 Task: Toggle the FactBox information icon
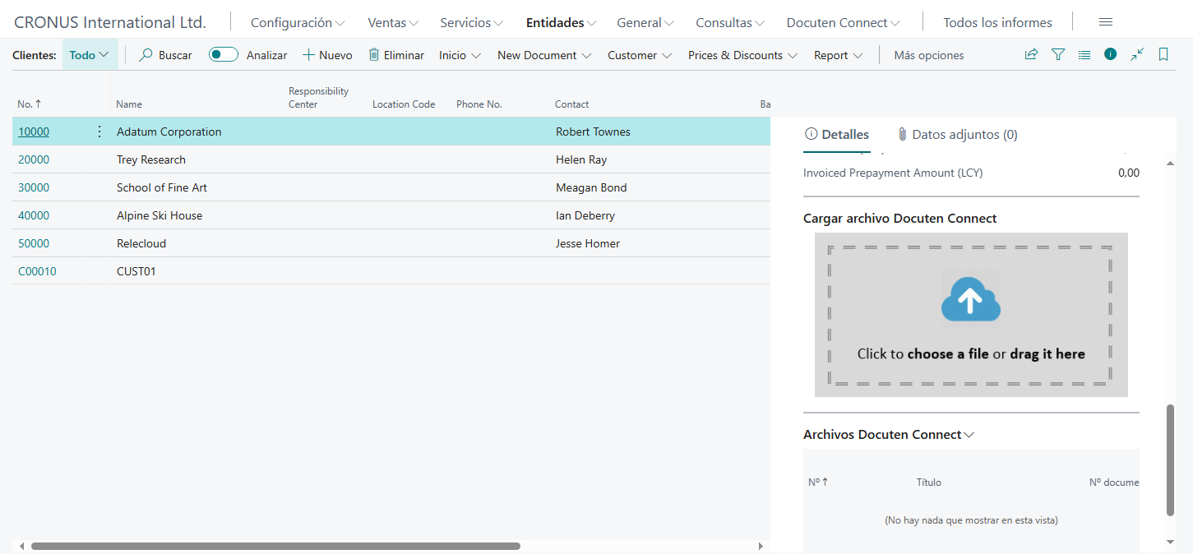click(1110, 54)
